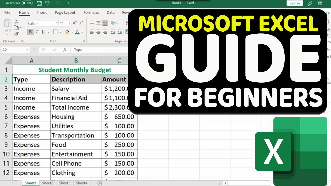This screenshot has height=186, width=331.
Task: Confirm entry with formula bar checkmark
Action: point(54,50)
